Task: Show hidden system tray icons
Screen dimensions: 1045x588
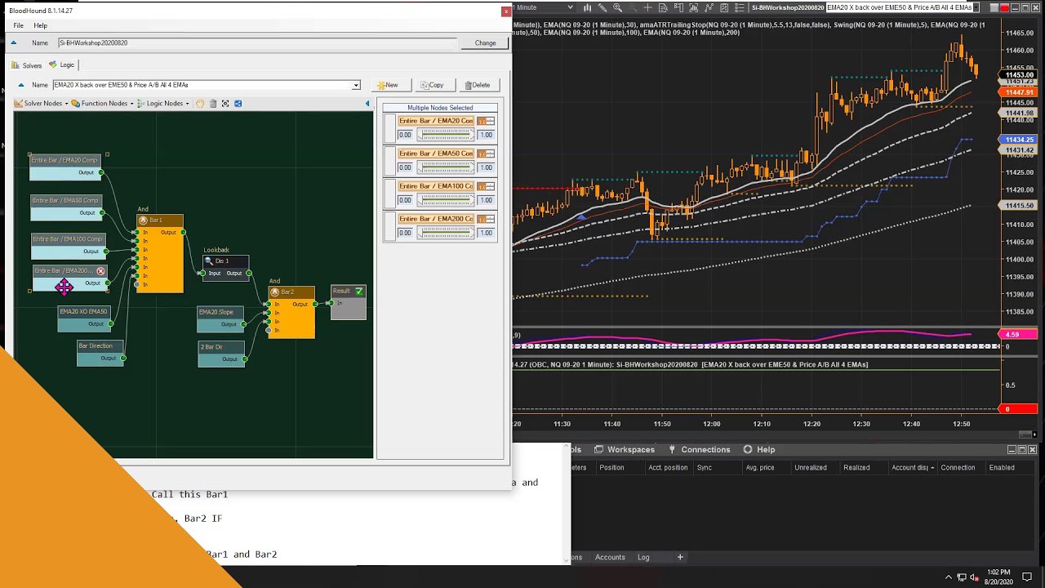Action: click(x=948, y=577)
